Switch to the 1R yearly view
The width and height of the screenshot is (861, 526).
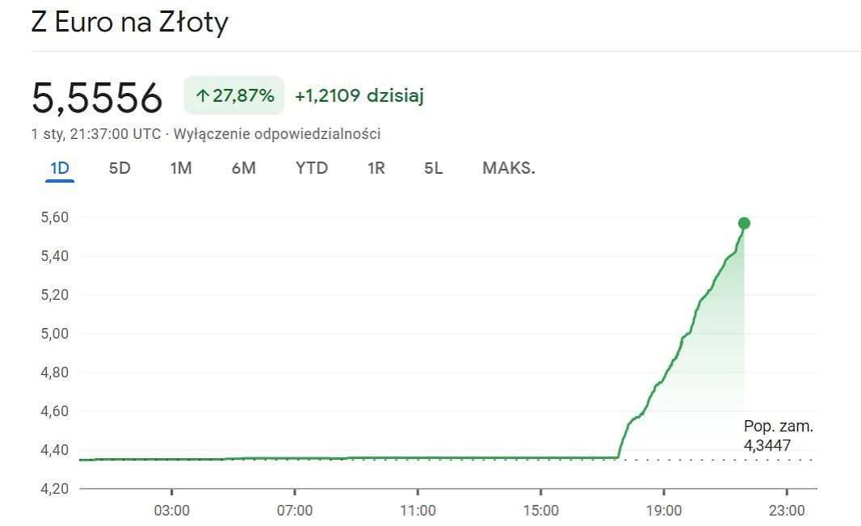pyautogui.click(x=376, y=168)
